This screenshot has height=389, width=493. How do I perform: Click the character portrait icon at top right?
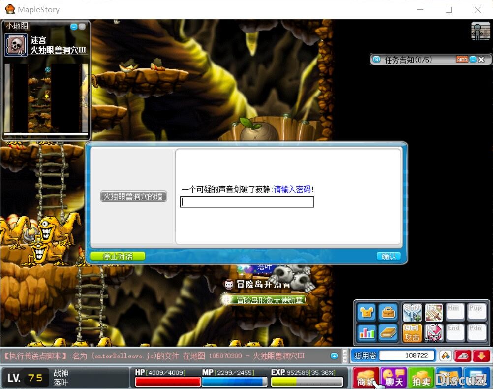(480, 31)
